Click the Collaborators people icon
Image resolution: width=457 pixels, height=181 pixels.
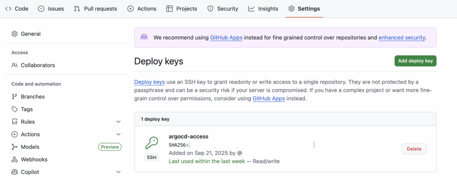point(14,65)
